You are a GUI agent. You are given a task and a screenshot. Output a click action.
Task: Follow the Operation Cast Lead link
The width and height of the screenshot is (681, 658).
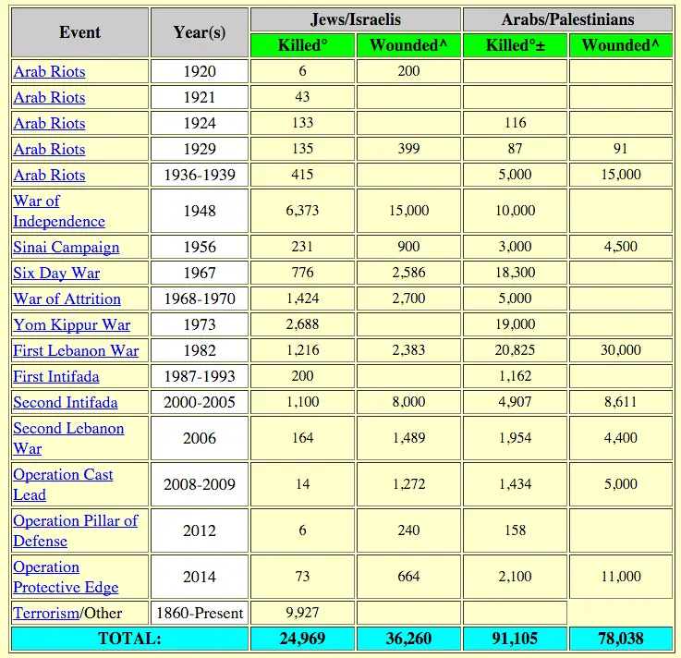pyautogui.click(x=63, y=484)
